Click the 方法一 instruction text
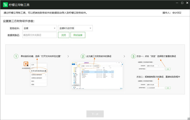Screen dimensions: 190x120 pyautogui.click(x=156, y=56)
